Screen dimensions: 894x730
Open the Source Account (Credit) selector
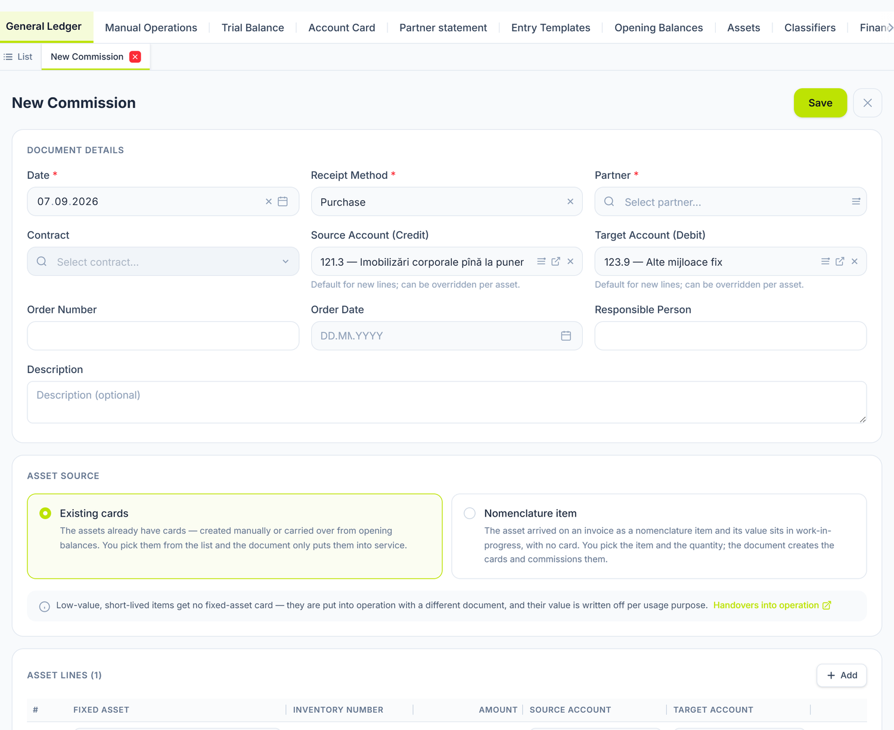click(446, 262)
